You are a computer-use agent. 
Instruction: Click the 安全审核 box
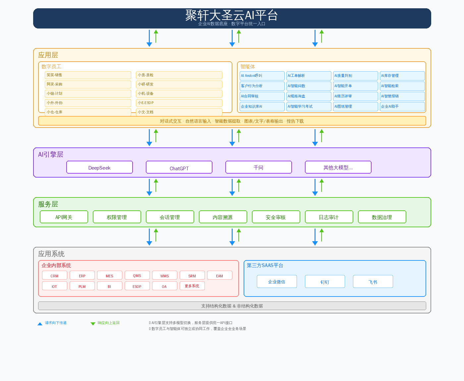[276, 217]
